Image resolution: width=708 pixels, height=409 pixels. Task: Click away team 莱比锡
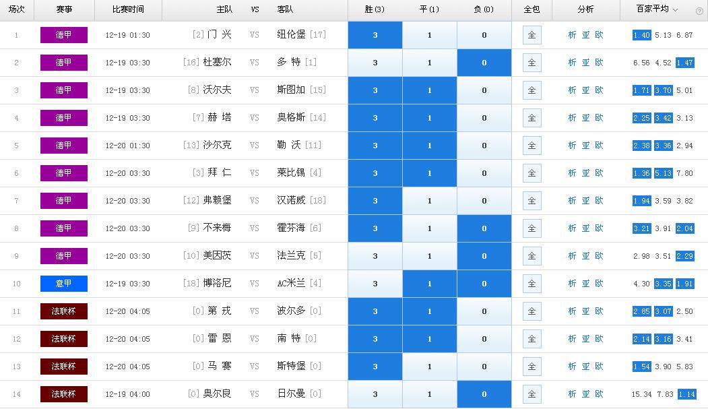tap(291, 172)
